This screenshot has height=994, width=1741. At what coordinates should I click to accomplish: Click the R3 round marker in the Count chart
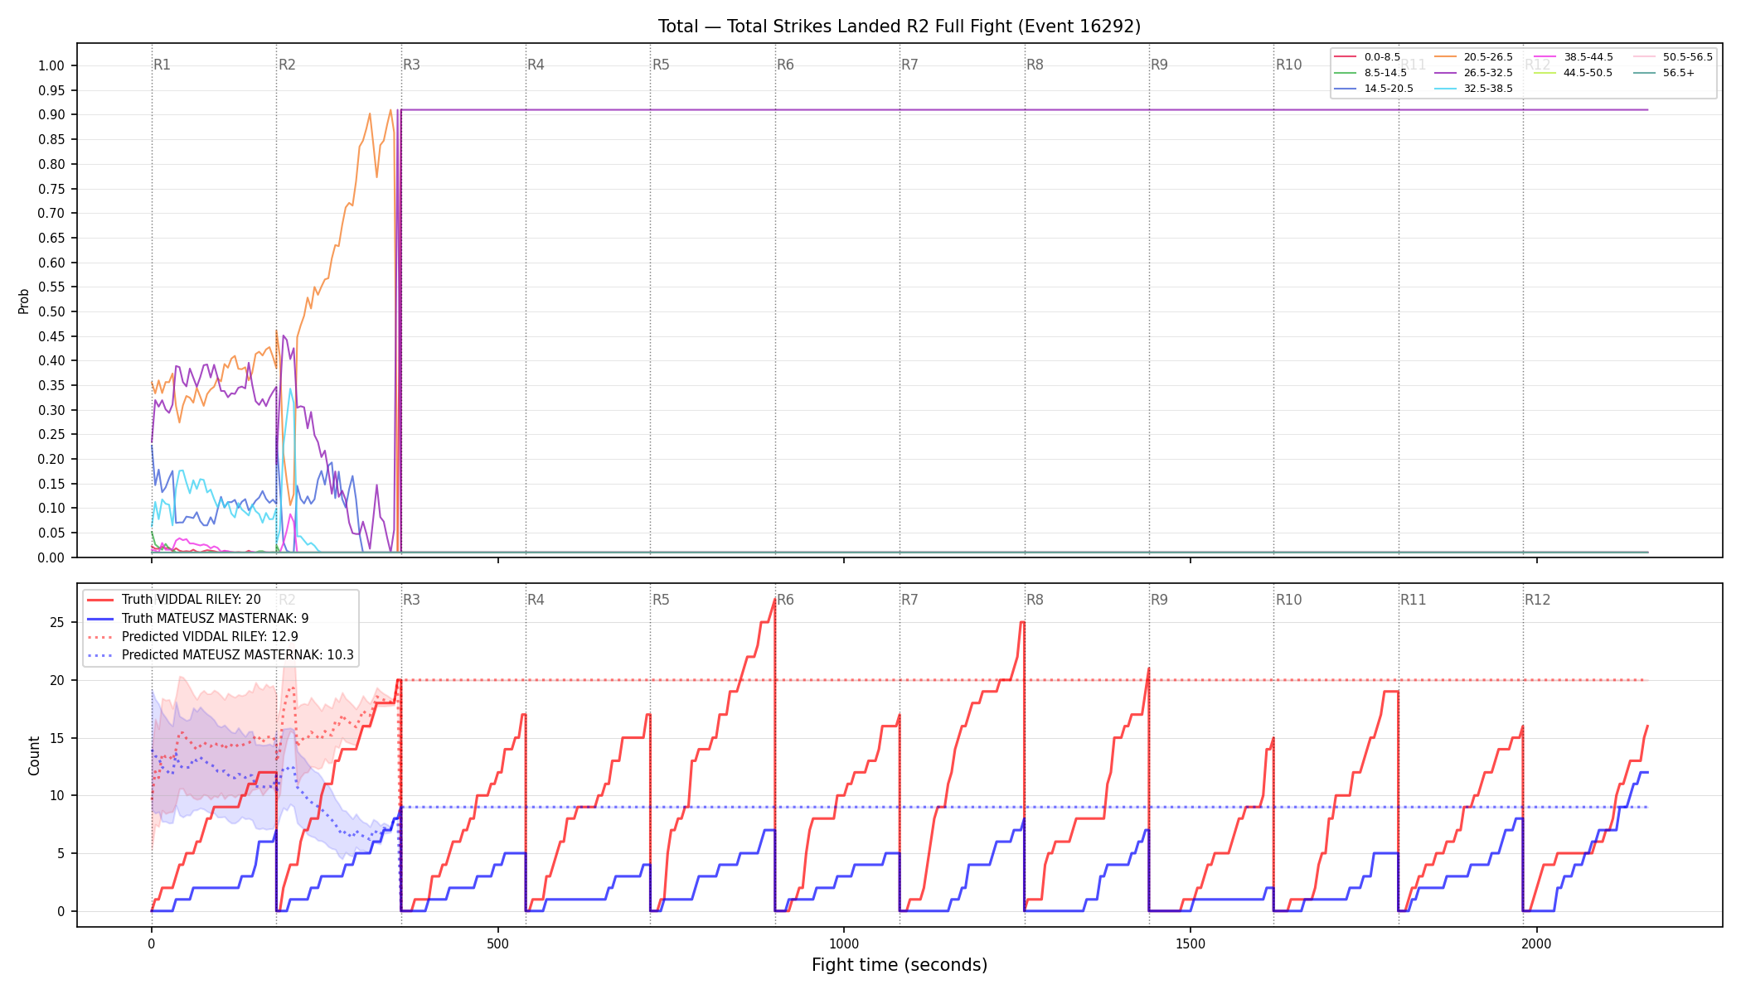click(x=411, y=600)
